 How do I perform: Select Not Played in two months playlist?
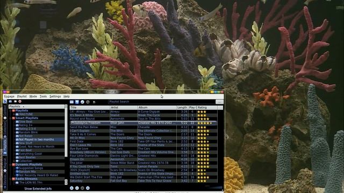pos(36,139)
